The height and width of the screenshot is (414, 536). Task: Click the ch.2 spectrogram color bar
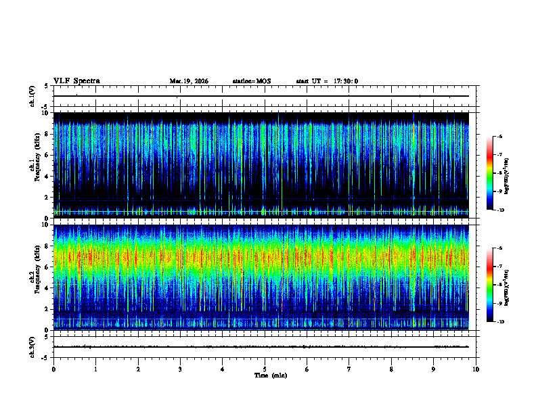490,285
